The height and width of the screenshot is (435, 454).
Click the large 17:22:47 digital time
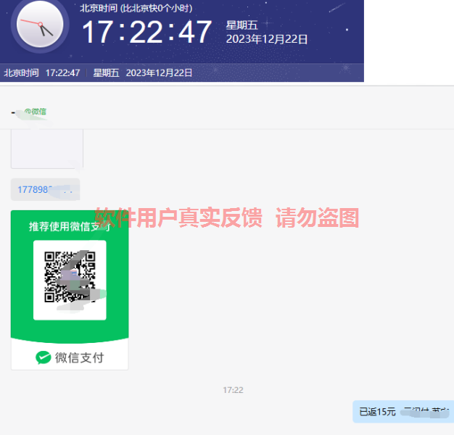146,32
